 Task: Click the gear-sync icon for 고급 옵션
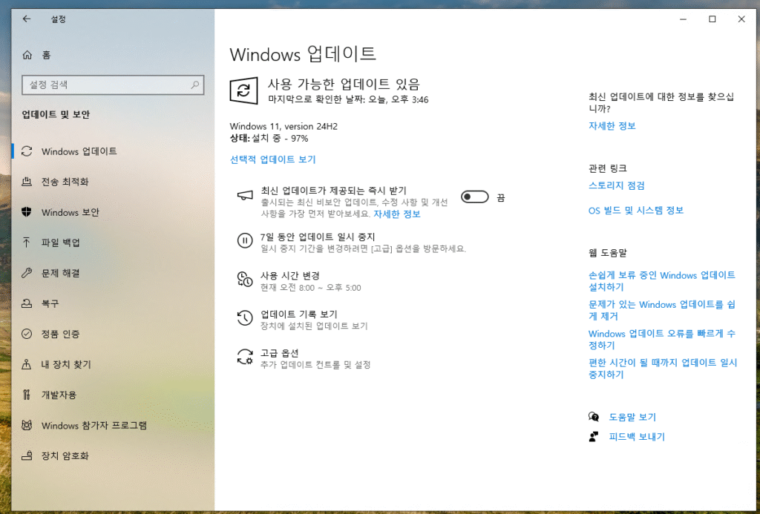[x=245, y=357]
